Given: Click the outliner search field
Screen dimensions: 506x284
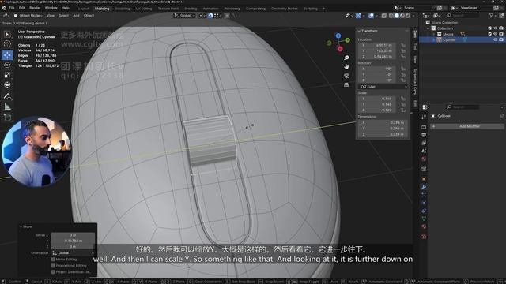Looking at the screenshot, I should tap(463, 16).
